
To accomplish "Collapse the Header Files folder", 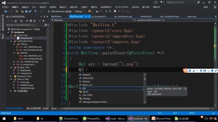I will click(11, 67).
